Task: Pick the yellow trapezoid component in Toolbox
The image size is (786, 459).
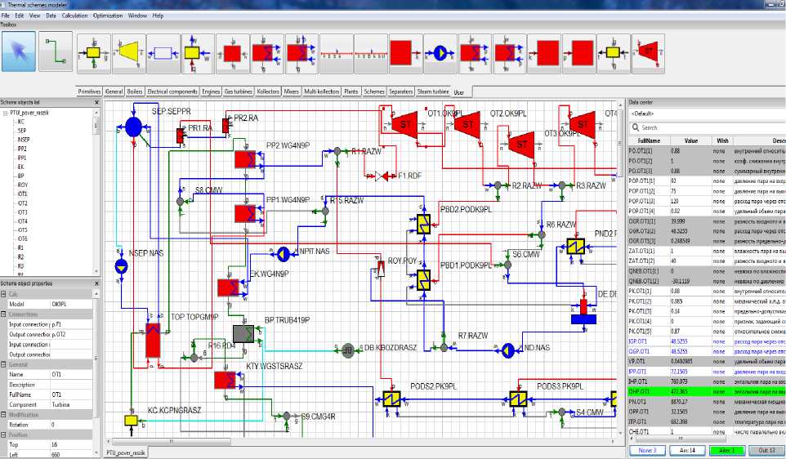Action: click(129, 54)
